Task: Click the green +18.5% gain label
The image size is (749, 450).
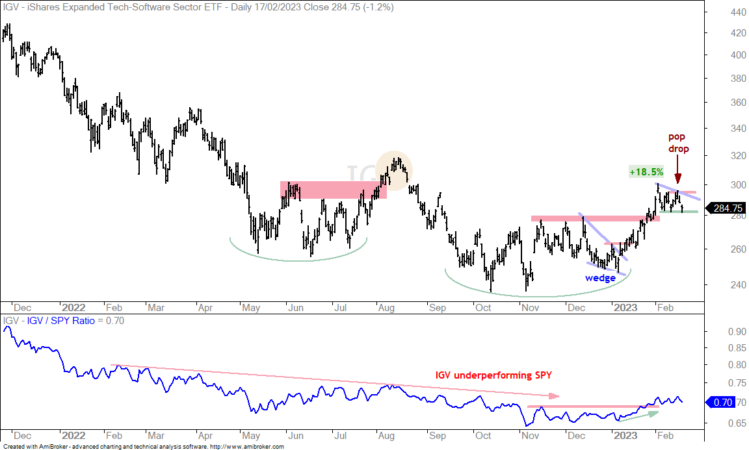Action: (646, 172)
